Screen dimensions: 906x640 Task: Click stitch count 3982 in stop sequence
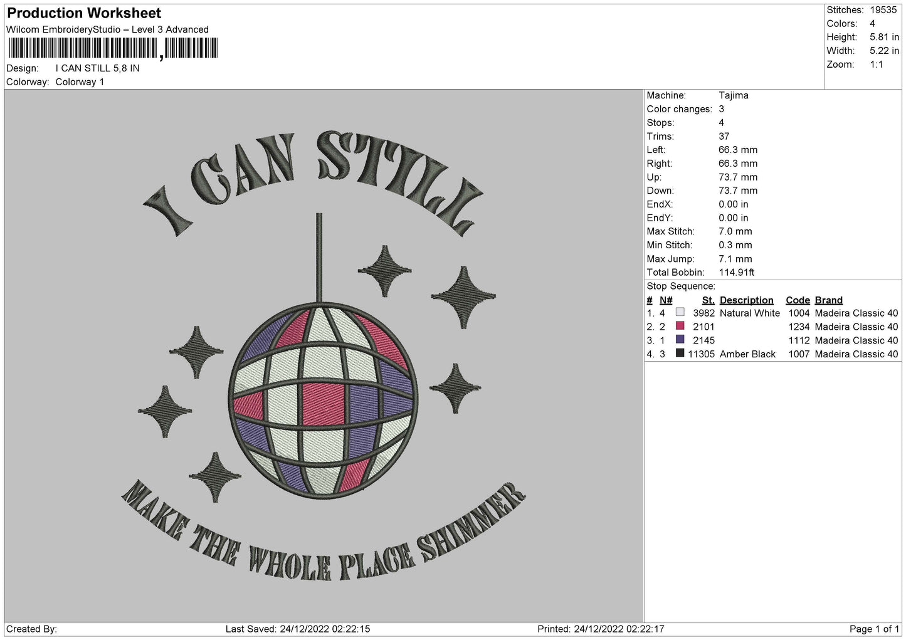tap(703, 313)
